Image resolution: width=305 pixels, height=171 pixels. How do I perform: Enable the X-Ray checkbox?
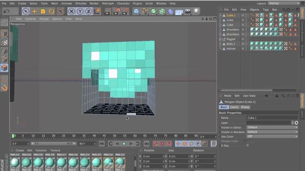248,145
